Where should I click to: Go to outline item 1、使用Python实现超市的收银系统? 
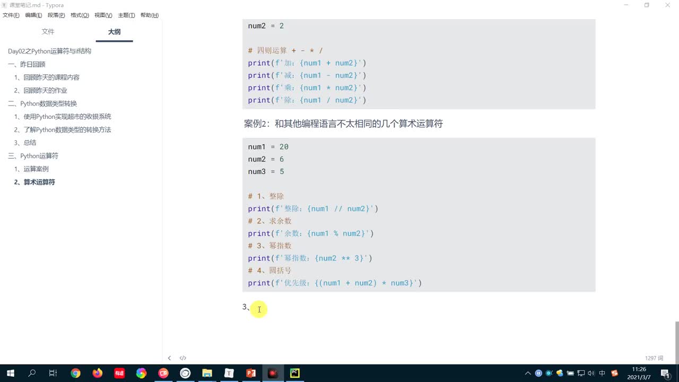pos(63,117)
